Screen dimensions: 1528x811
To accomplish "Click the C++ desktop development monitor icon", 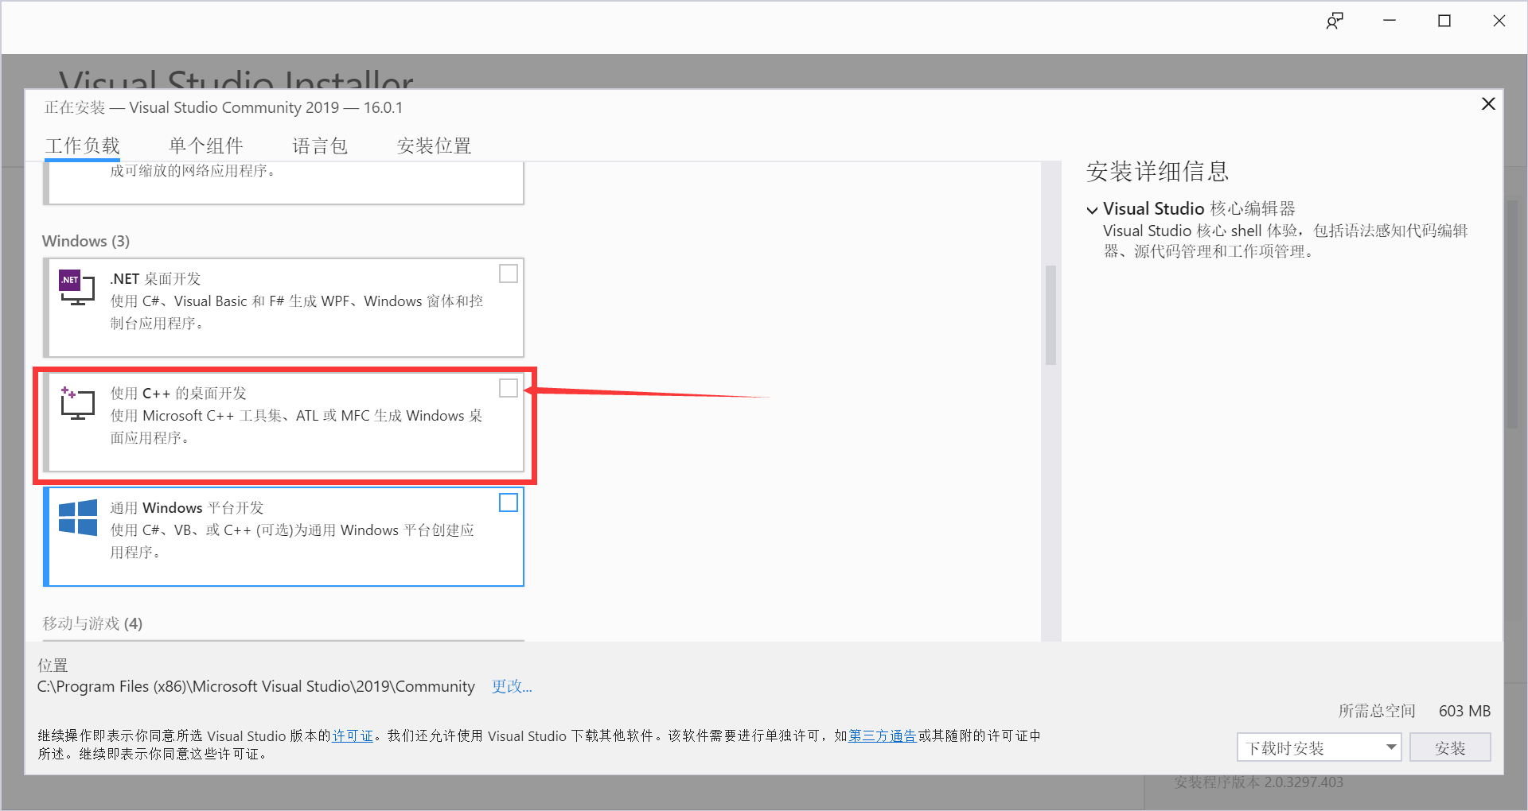I will click(77, 403).
